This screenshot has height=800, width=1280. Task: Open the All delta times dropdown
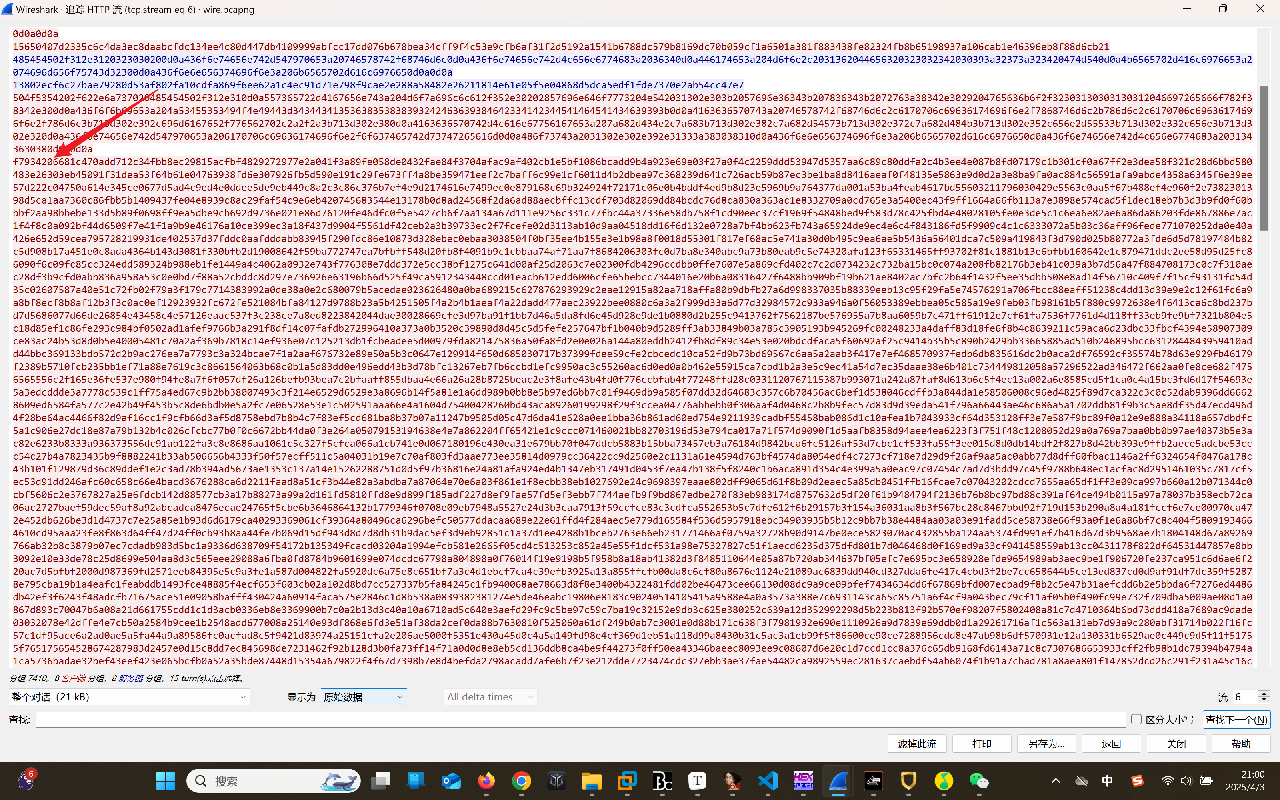click(x=490, y=697)
